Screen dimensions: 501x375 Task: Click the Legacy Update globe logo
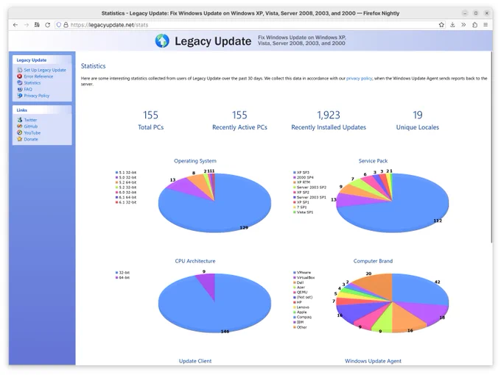[x=162, y=41]
